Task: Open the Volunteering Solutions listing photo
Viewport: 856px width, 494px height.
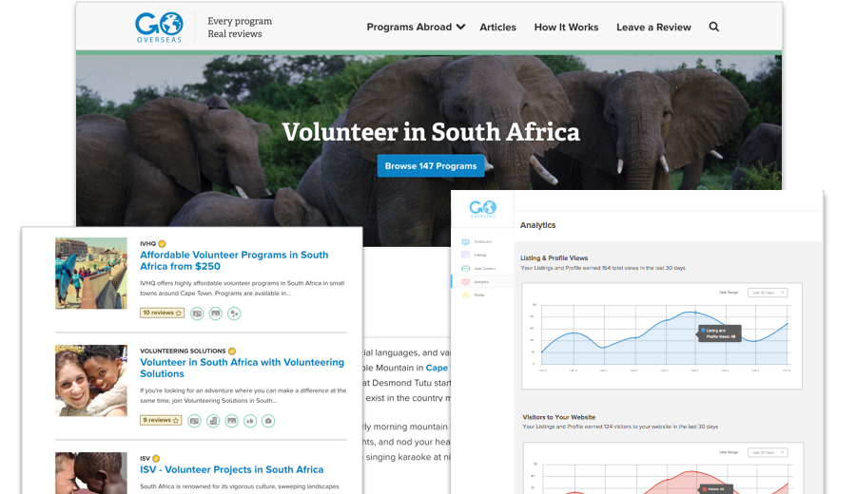Action: coord(91,381)
